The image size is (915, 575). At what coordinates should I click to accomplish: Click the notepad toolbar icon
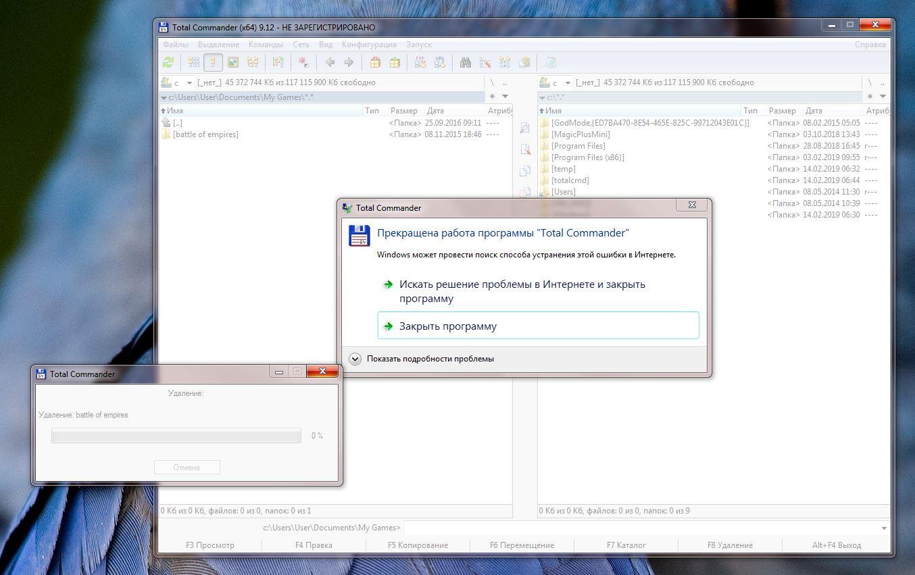[550, 62]
